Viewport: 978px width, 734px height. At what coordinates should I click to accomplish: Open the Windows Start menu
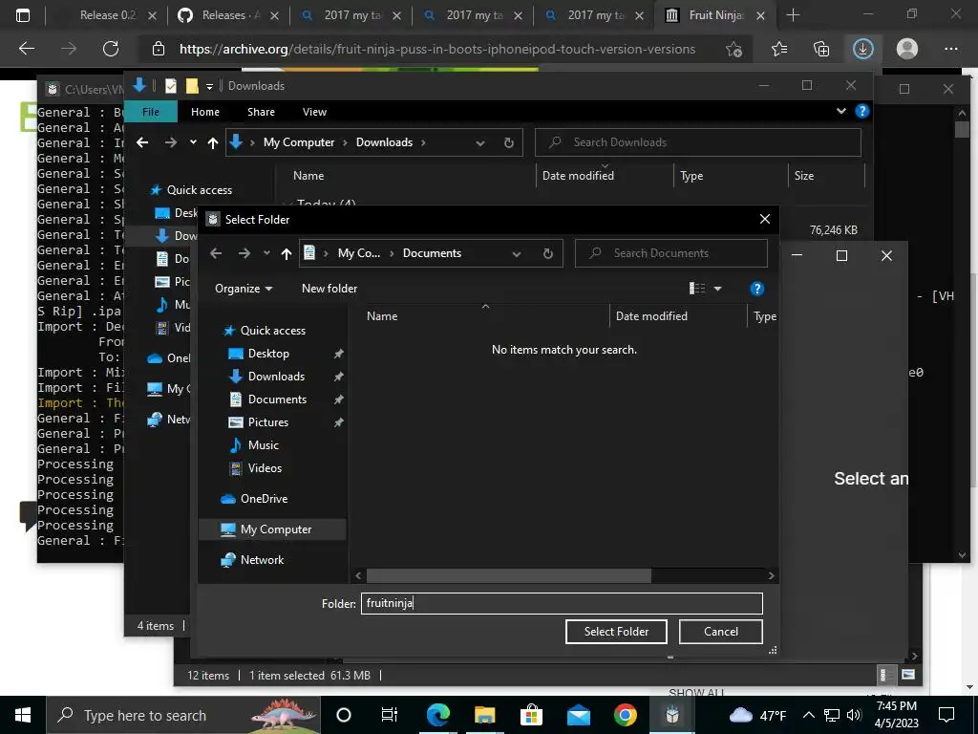[23, 715]
